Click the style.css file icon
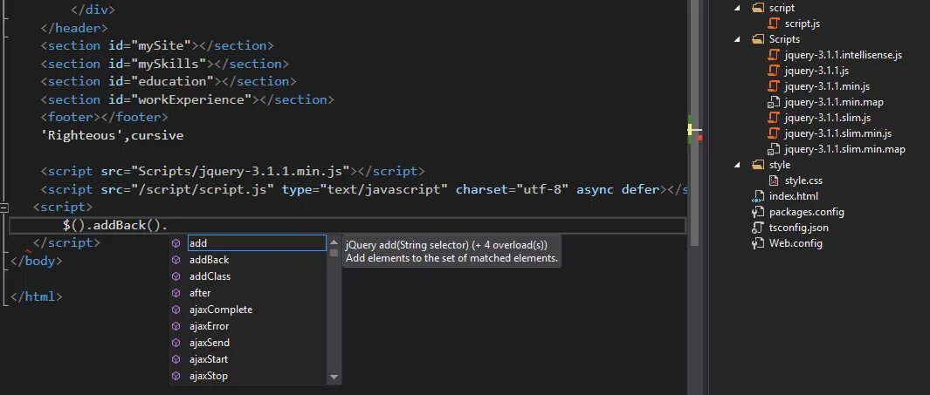Viewport: 930px width, 395px height. coord(774,180)
